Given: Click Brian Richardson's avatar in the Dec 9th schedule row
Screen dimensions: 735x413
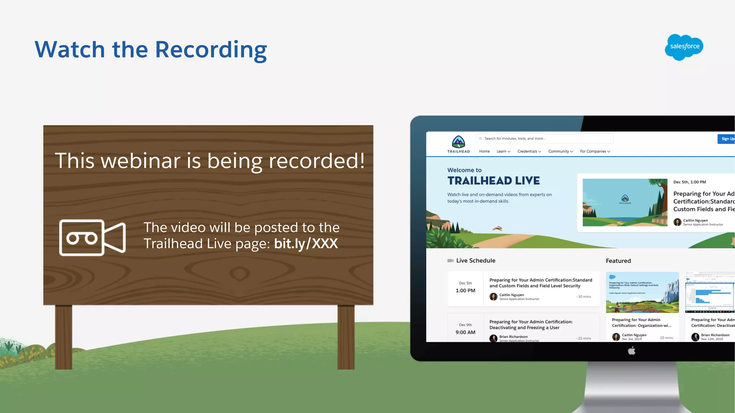Looking at the screenshot, I should (x=493, y=338).
